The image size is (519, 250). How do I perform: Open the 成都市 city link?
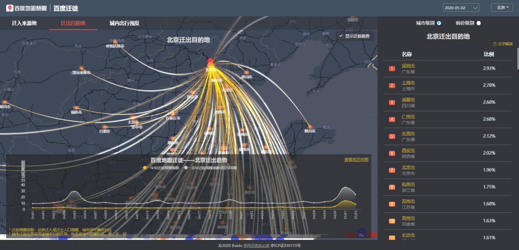tap(408, 100)
